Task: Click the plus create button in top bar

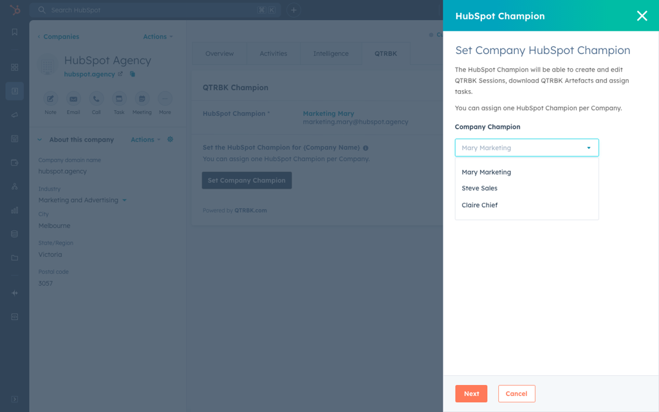Action: [x=293, y=10]
